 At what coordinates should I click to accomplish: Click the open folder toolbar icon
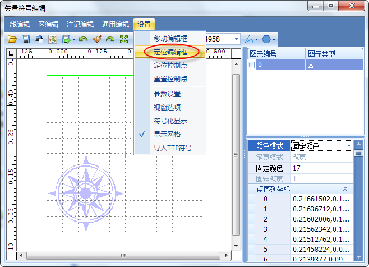12,39
